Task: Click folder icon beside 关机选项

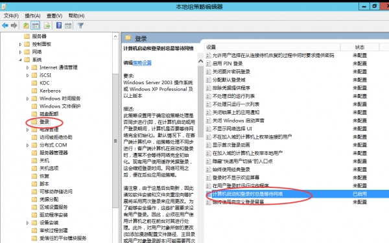Action: 34,168
